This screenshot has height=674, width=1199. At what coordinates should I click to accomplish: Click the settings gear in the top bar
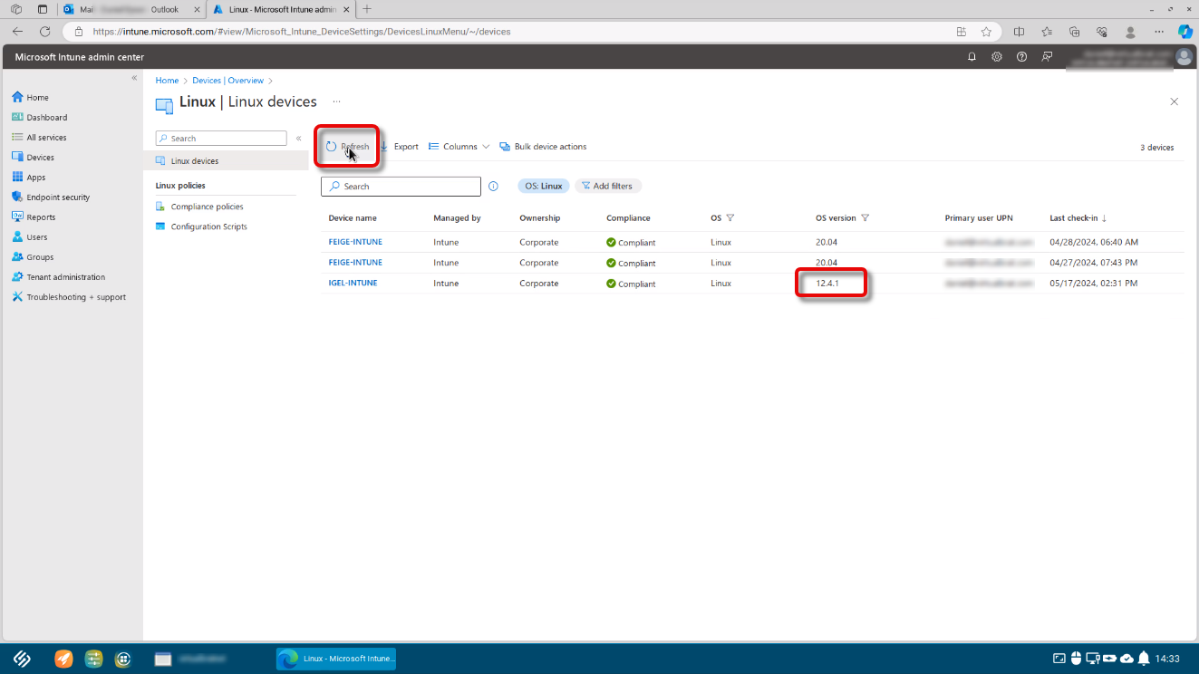(x=996, y=56)
